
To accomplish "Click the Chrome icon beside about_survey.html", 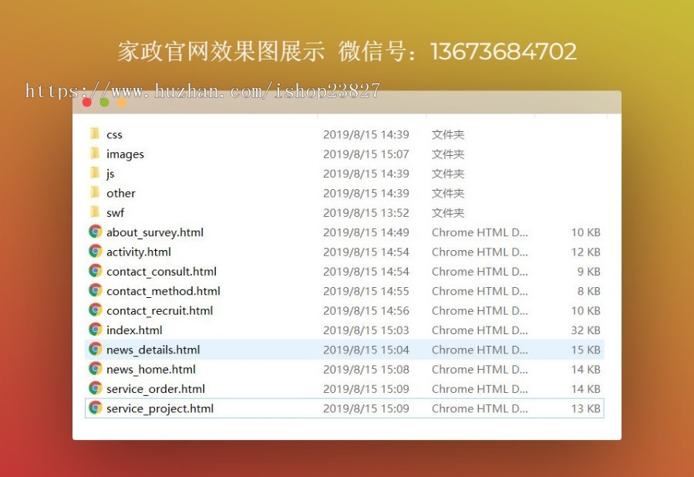I will pyautogui.click(x=95, y=232).
